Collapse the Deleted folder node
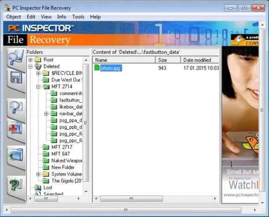The width and height of the screenshot is (269, 217). tap(30, 66)
